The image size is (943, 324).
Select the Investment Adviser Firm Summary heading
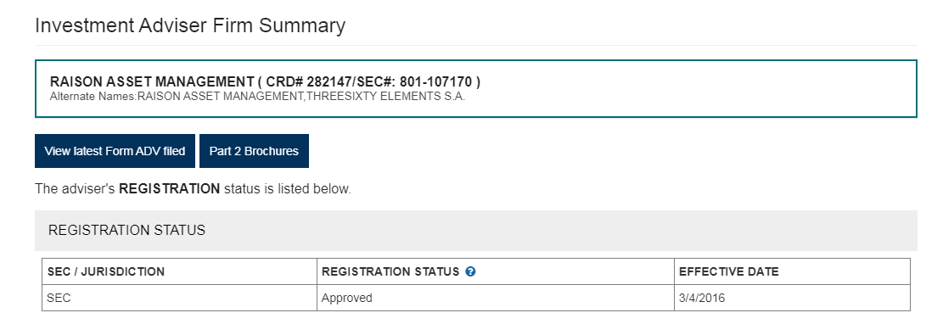tap(190, 25)
